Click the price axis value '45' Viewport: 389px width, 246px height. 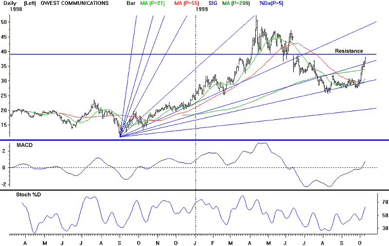[x=3, y=37]
